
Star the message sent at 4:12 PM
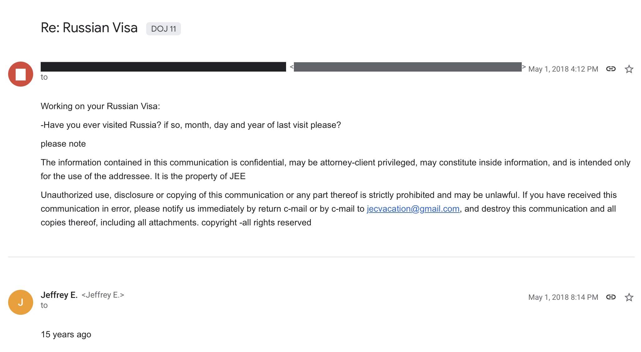click(x=629, y=69)
